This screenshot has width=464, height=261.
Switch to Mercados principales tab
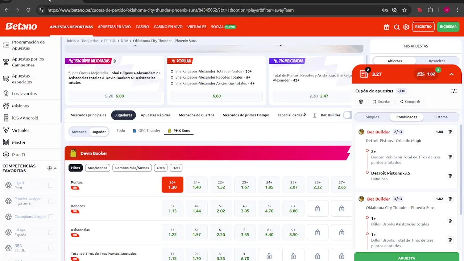point(88,115)
